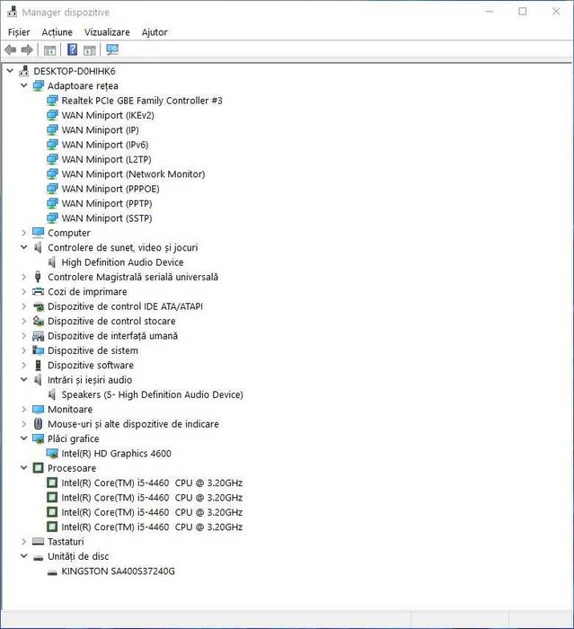Open the Vizualizare menu
The width and height of the screenshot is (574, 629).
(107, 32)
